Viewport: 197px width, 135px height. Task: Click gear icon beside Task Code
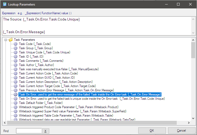coord(16,44)
